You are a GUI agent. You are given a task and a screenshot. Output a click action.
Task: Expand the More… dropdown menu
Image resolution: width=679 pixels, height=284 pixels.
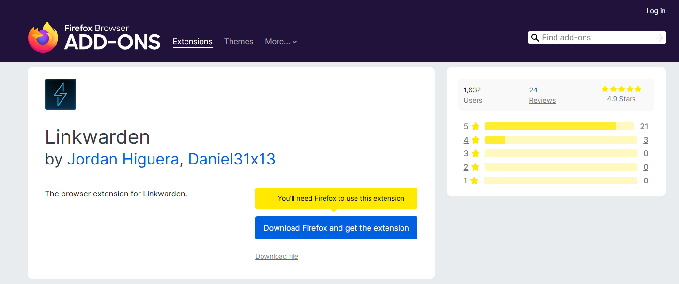pos(281,42)
